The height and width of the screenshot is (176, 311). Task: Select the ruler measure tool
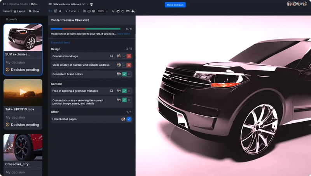coord(128,11)
